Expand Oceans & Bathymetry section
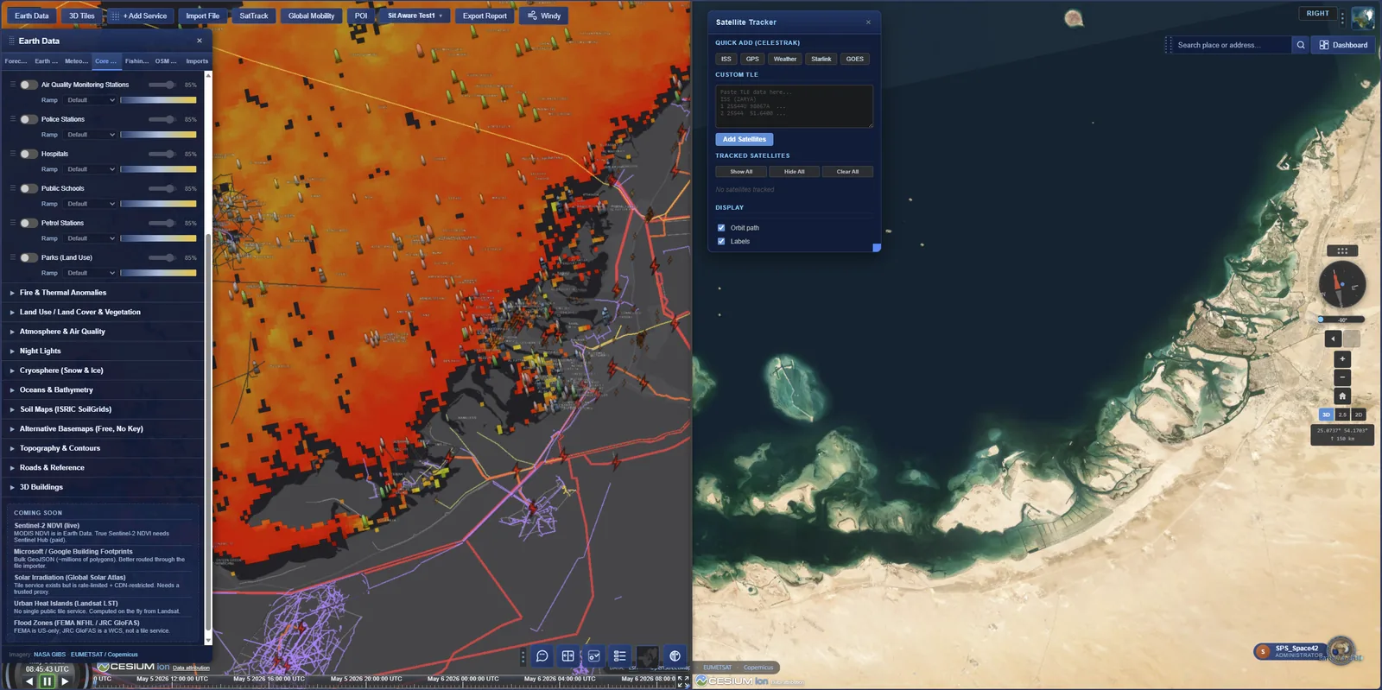Image resolution: width=1382 pixels, height=690 pixels. click(x=104, y=389)
